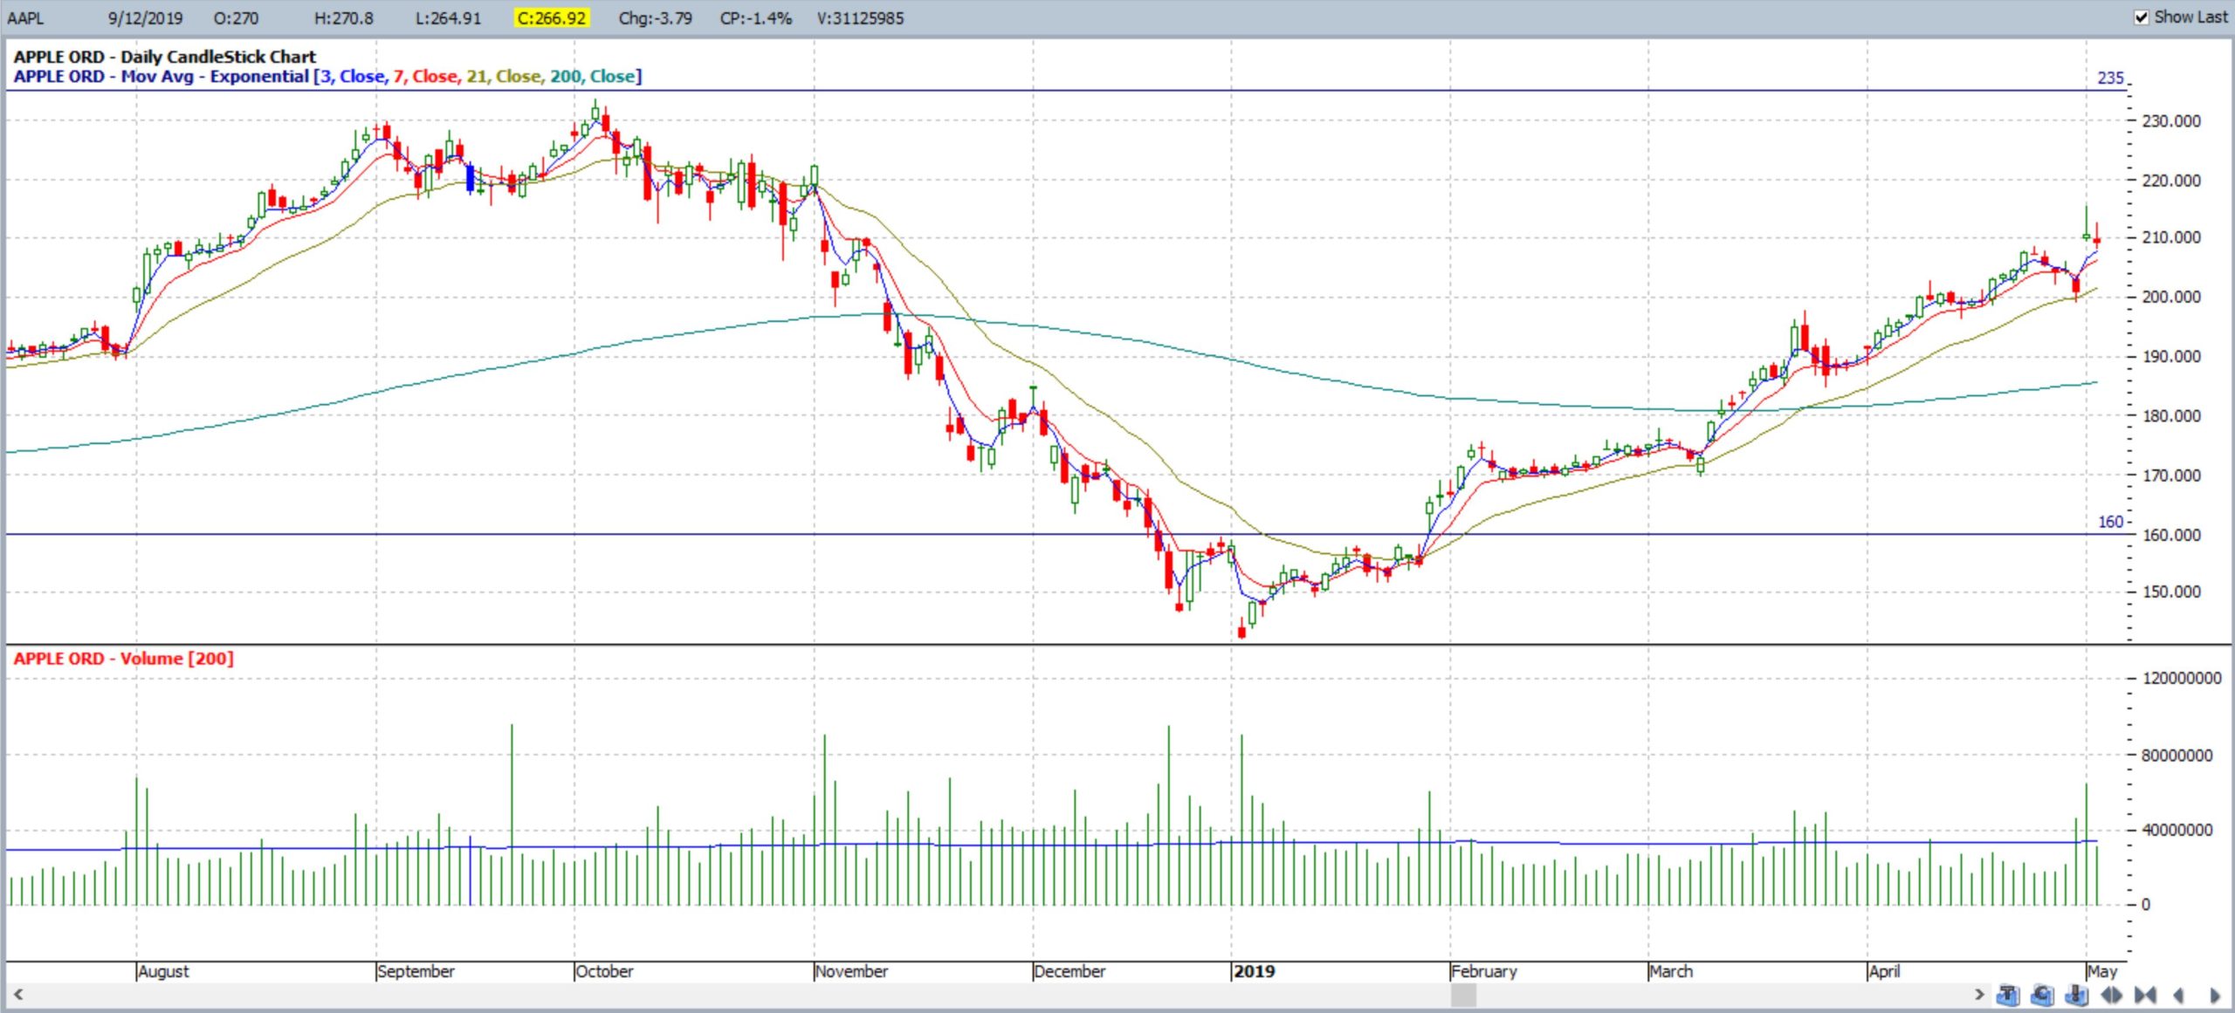2235x1013 pixels.
Task: Click the high price H:270.8
Action: tap(344, 18)
